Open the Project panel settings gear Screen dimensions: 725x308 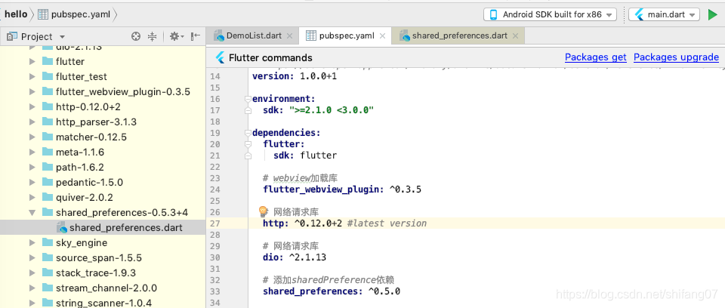(176, 36)
